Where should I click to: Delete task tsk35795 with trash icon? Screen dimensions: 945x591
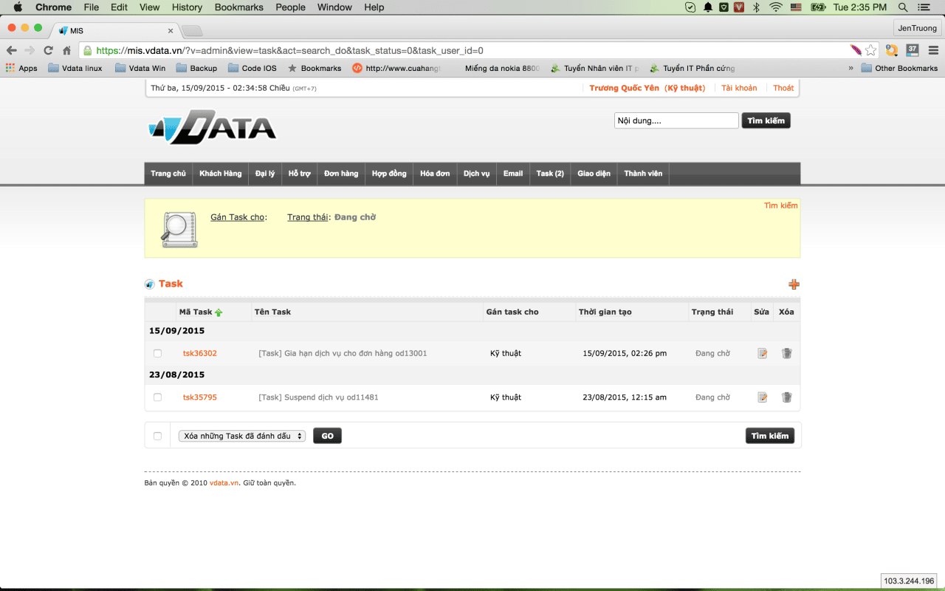[x=786, y=397]
